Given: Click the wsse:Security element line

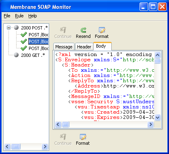Looking at the screenshot, I should tap(111, 102).
